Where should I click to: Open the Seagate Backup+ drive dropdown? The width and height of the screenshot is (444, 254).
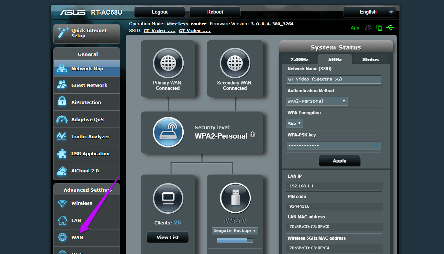[x=235, y=230]
